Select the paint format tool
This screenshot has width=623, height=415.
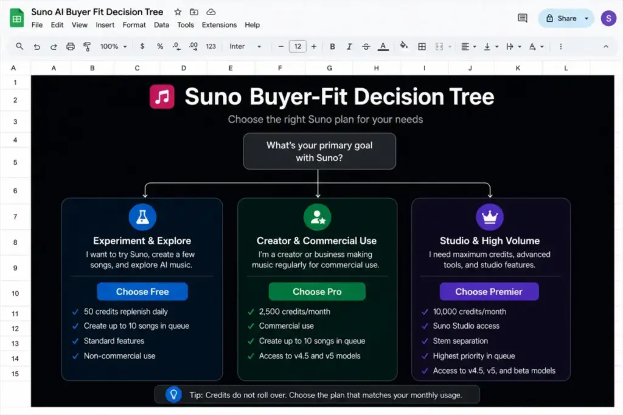coord(86,46)
